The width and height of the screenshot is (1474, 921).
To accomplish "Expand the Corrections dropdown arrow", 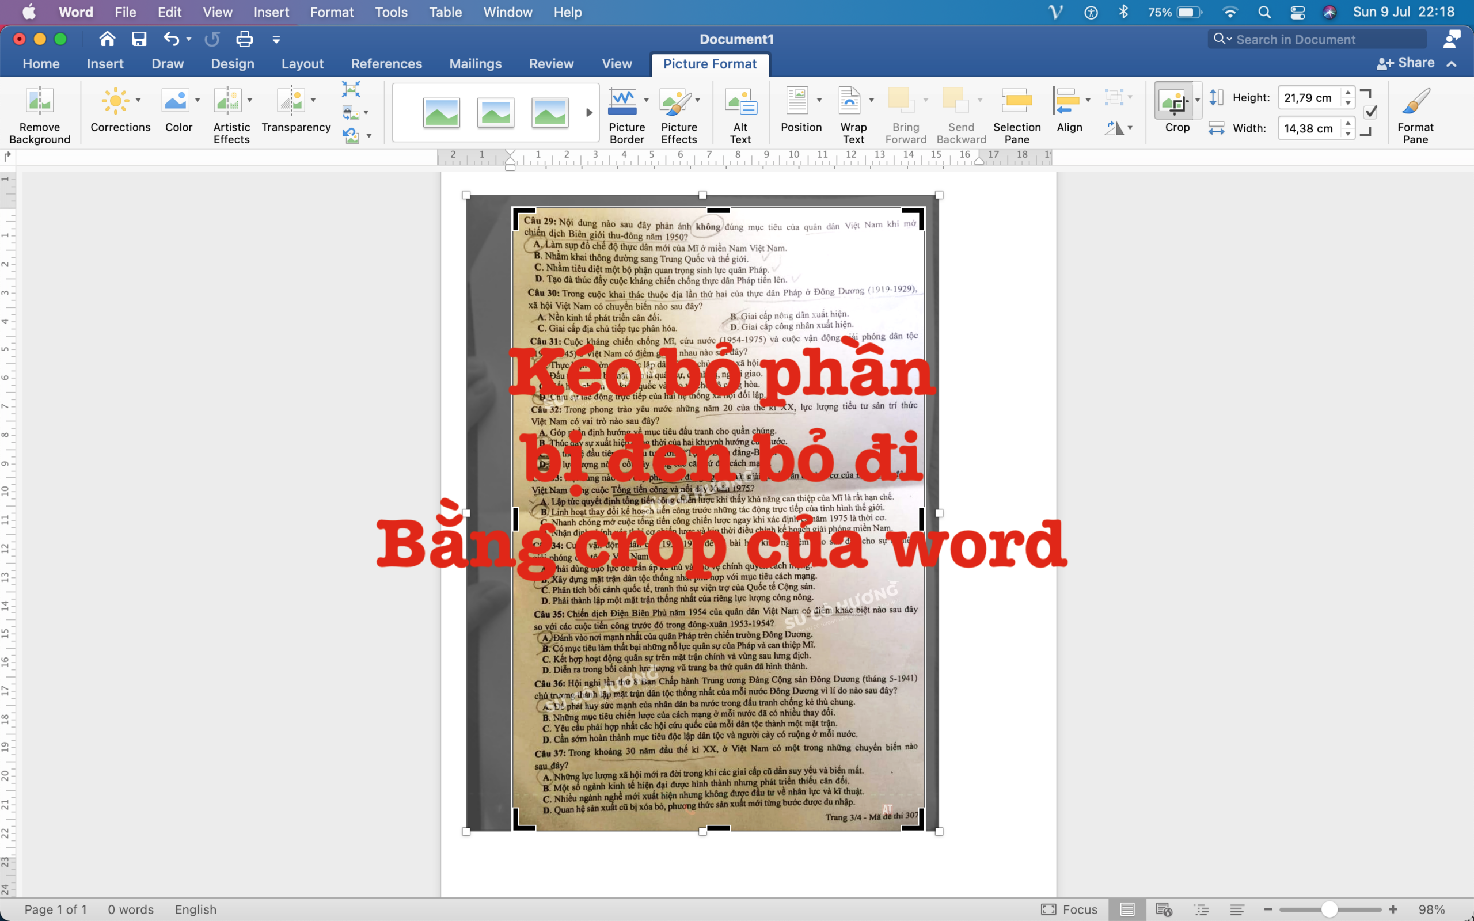I will coord(138,100).
